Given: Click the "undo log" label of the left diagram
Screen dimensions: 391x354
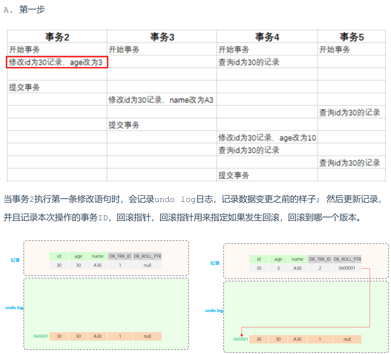Looking at the screenshot, I should tap(14, 308).
